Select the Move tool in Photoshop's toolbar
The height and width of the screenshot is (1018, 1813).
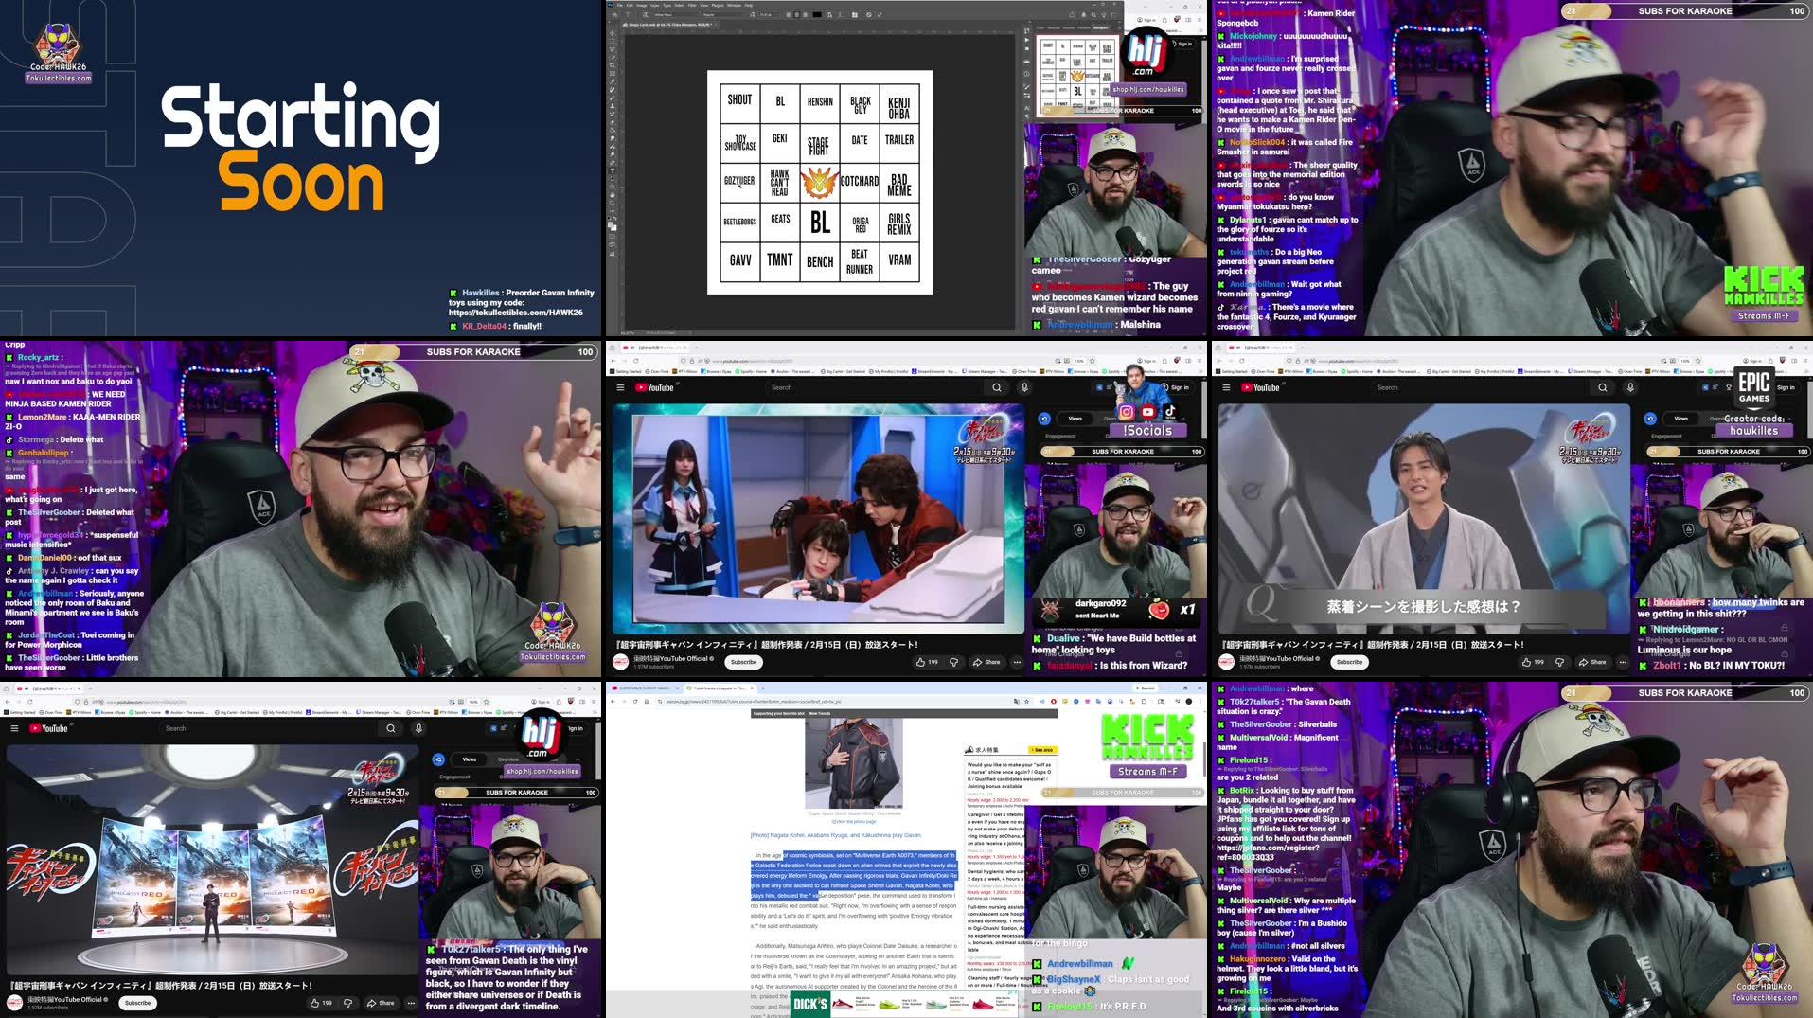tap(612, 32)
